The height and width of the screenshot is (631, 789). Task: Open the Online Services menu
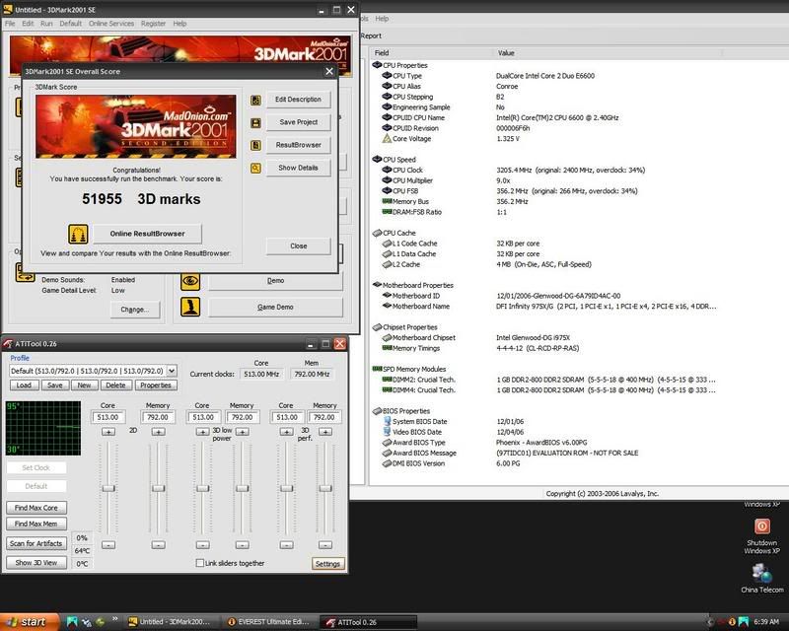pos(111,23)
